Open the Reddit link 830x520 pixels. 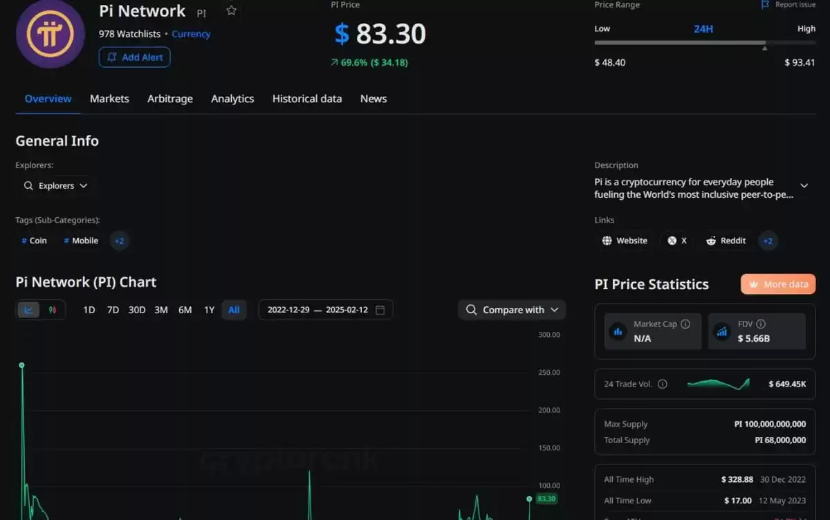pos(726,241)
